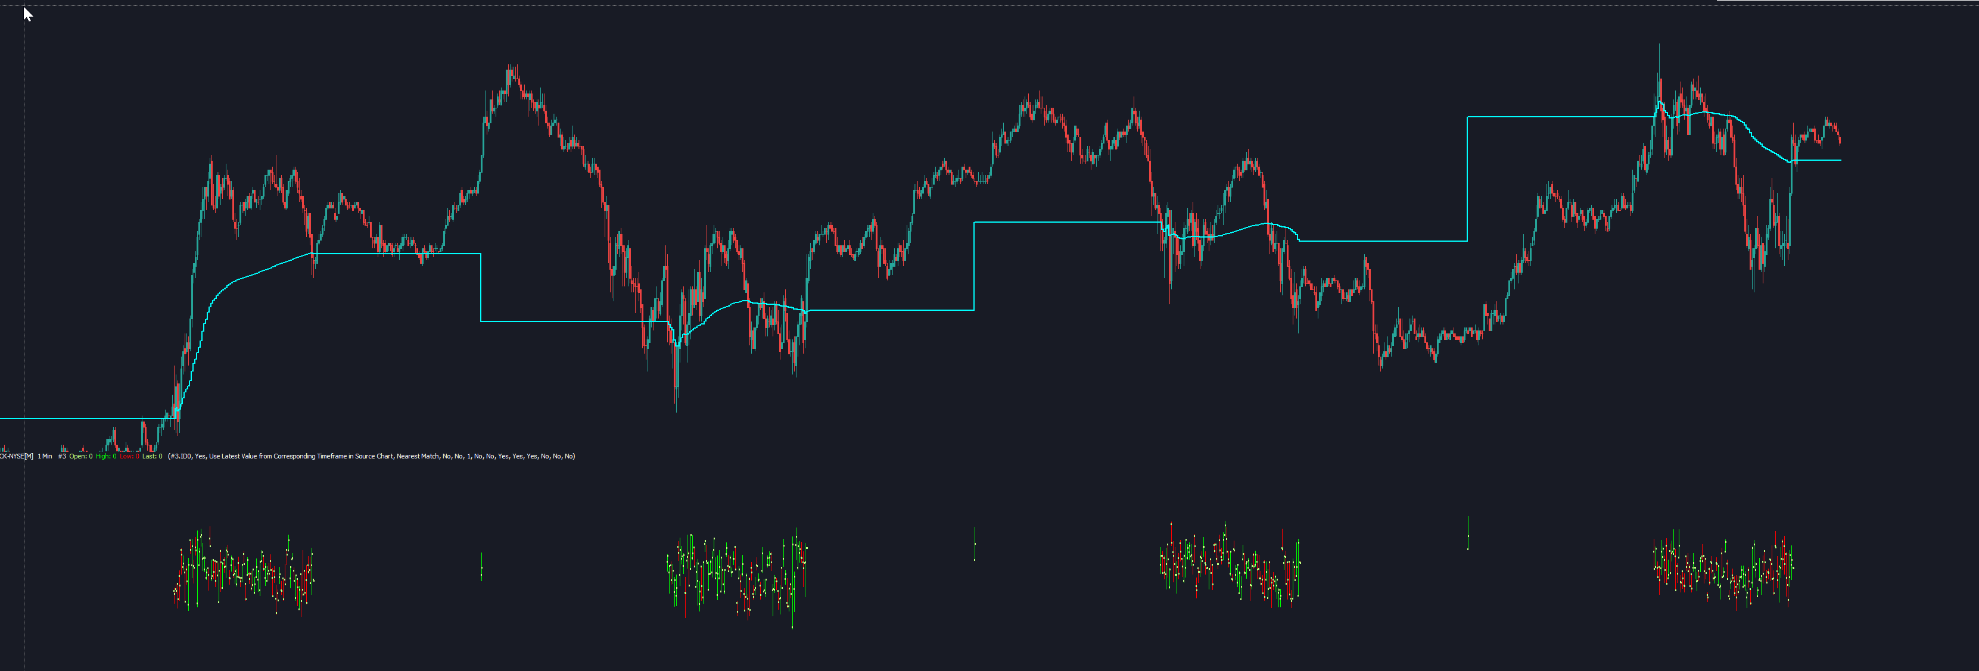The width and height of the screenshot is (1979, 671).
Task: Click the lowest wick of the middle dip
Action: [x=676, y=403]
